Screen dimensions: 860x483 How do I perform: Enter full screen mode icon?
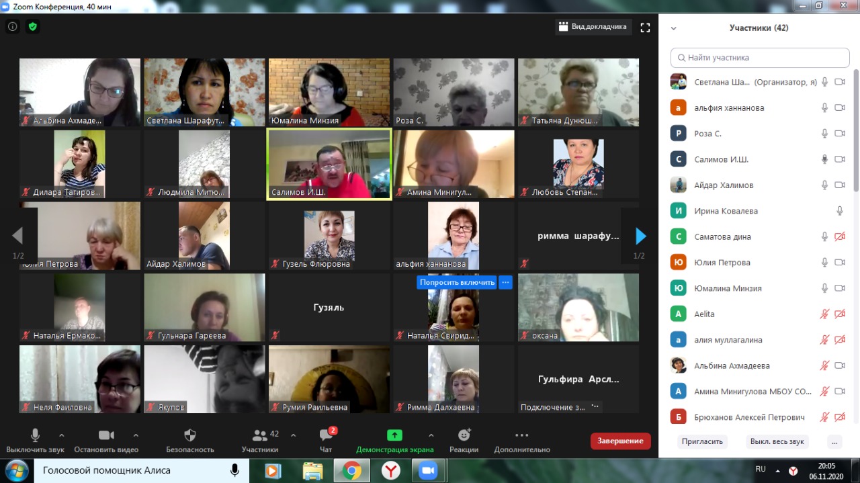pyautogui.click(x=645, y=28)
